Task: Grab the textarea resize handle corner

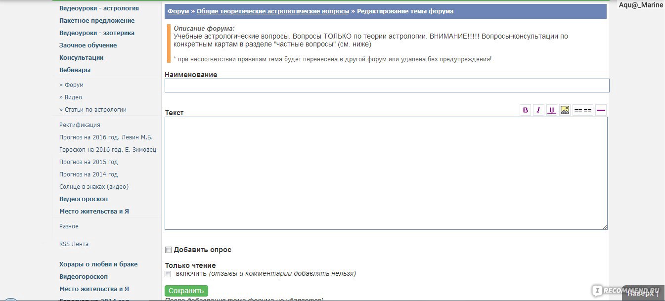Action: click(x=605, y=227)
